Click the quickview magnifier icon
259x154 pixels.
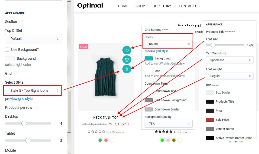pyautogui.click(x=127, y=69)
